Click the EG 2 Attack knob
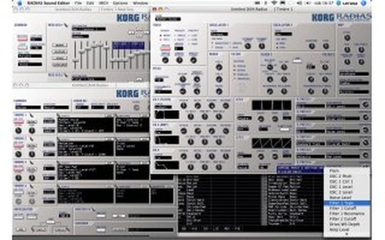The height and width of the screenshot is (240, 385). coord(183,131)
